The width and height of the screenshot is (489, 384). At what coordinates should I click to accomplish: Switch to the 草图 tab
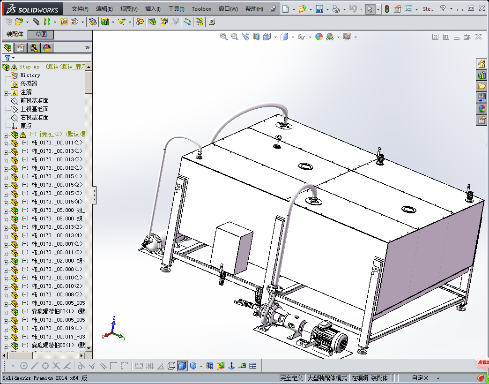click(x=41, y=35)
